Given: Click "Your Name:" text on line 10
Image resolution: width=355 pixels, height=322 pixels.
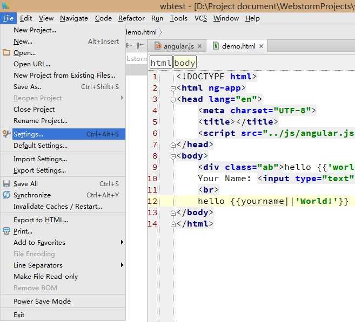Looking at the screenshot, I should (225, 179).
